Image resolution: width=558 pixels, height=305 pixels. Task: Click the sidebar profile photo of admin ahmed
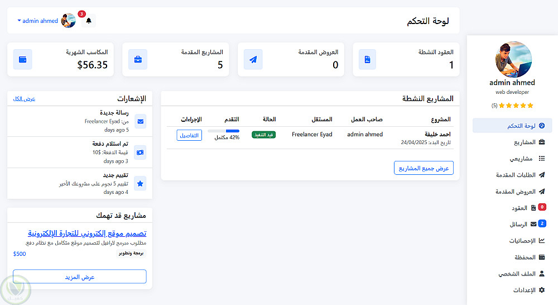coord(513,60)
